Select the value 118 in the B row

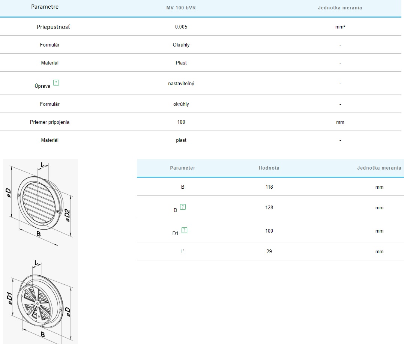click(269, 187)
